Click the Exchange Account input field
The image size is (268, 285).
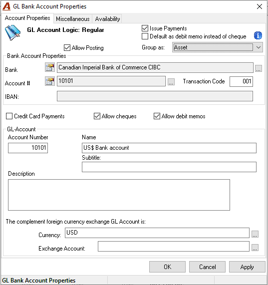(174, 246)
